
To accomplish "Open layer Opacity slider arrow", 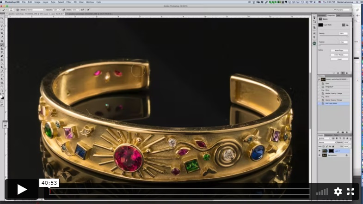I will click(350, 142).
